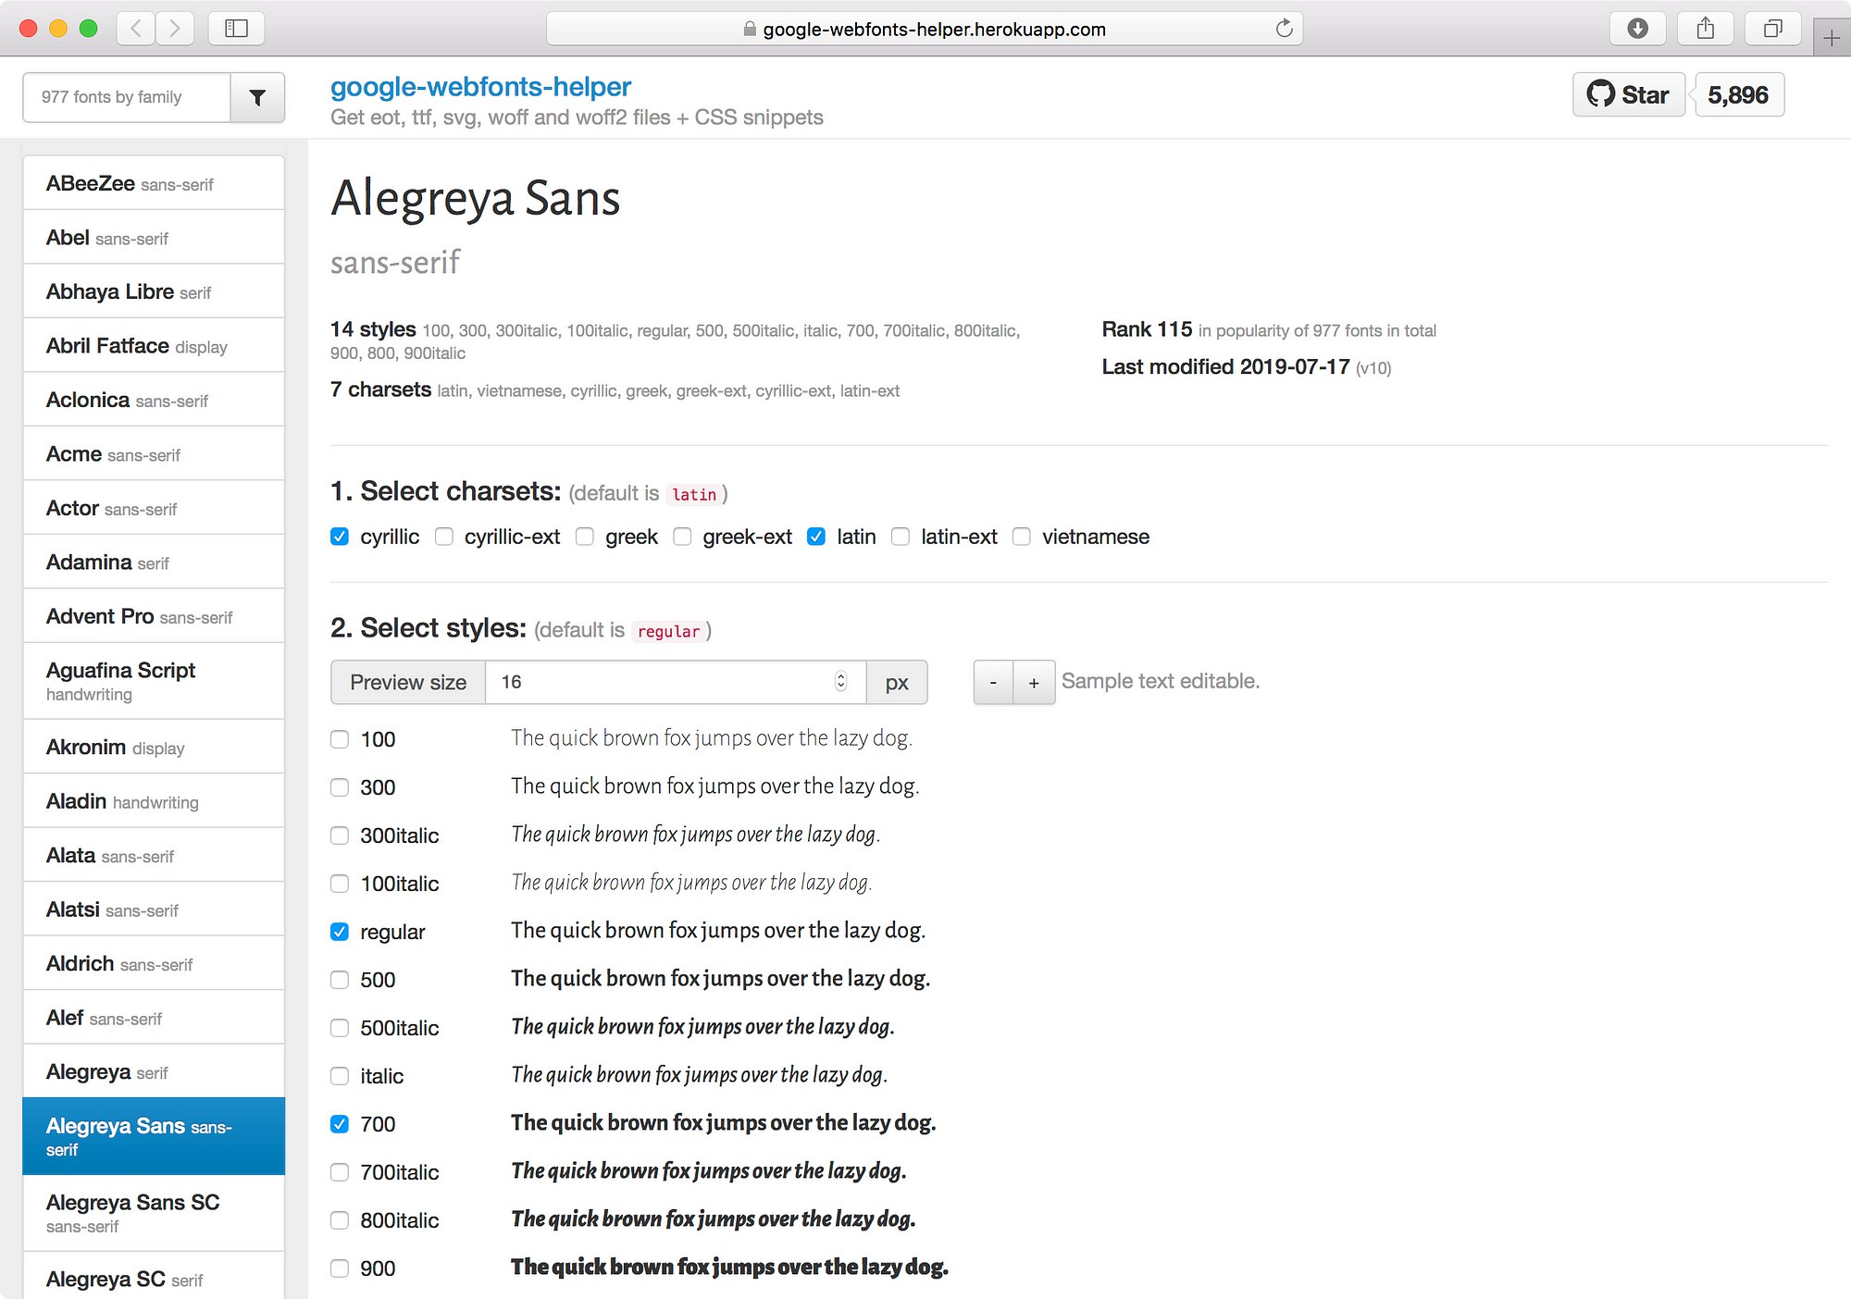Check the 500italic style checkbox
1851x1299 pixels.
340,1028
